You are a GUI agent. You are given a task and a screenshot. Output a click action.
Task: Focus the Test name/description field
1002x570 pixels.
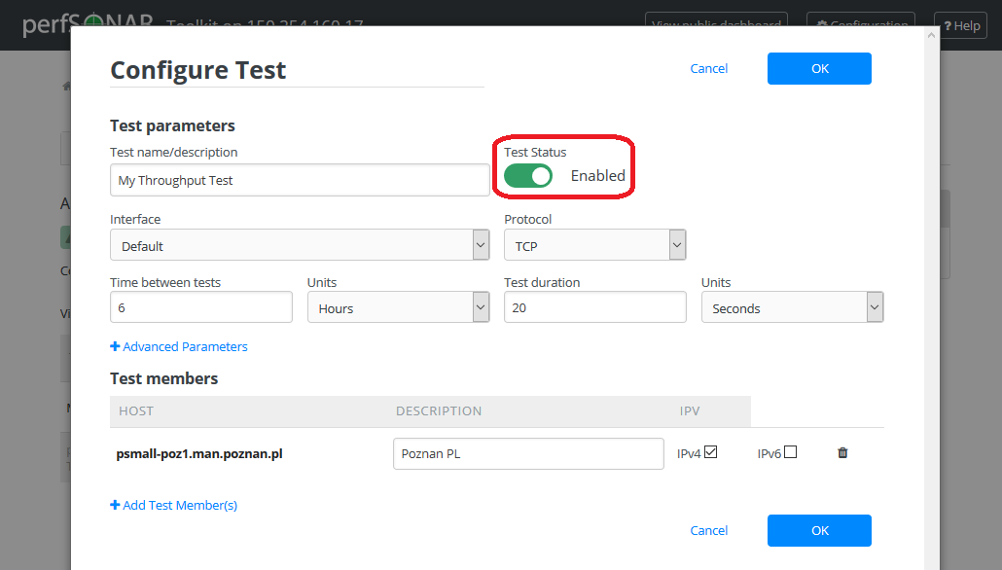click(300, 180)
